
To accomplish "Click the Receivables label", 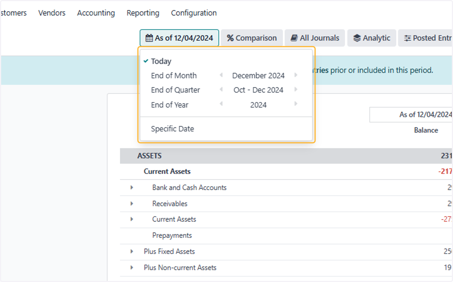I will point(170,203).
